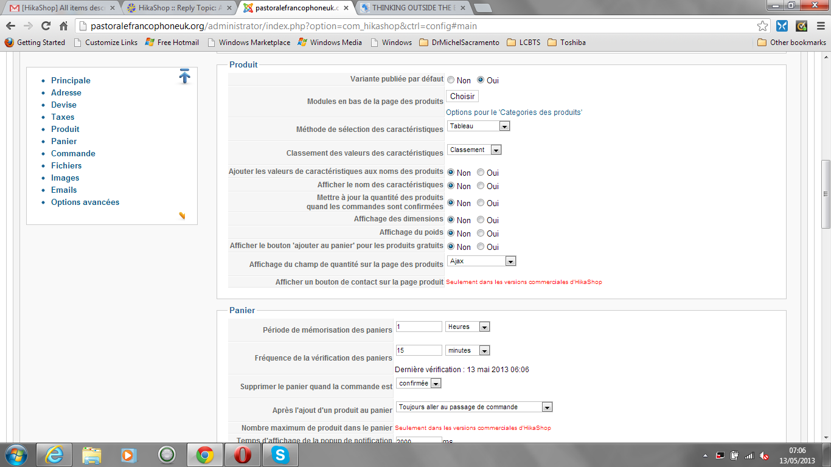
Task: Click the blue scroll-to-top arrow icon
Action: pyautogui.click(x=185, y=77)
